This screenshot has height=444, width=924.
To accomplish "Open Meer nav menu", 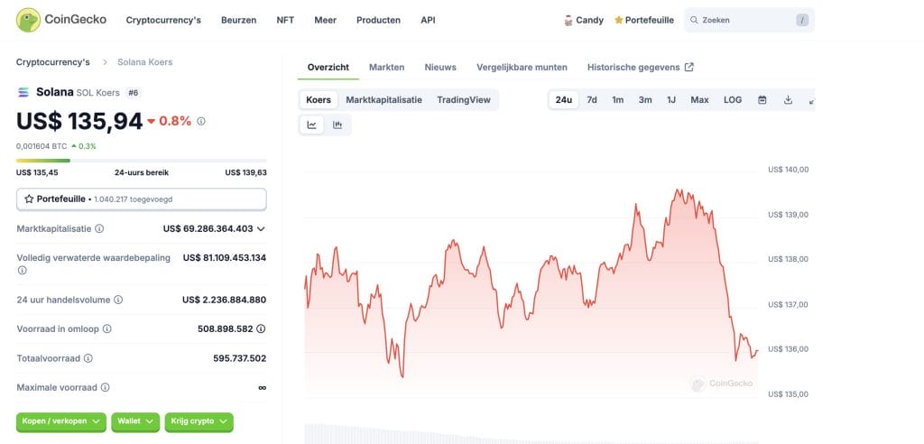I will (x=325, y=20).
